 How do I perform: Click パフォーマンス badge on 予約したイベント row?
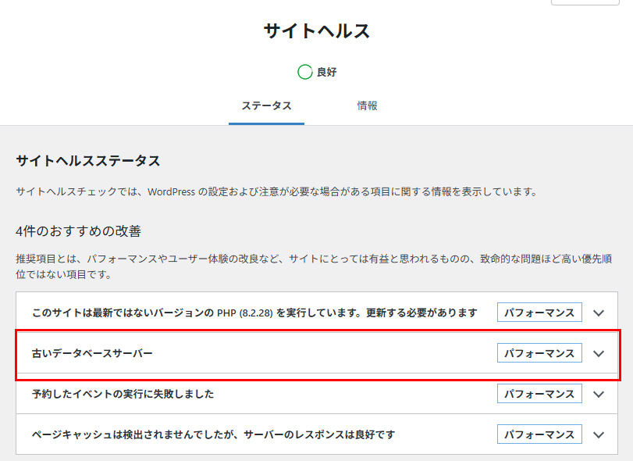539,395
